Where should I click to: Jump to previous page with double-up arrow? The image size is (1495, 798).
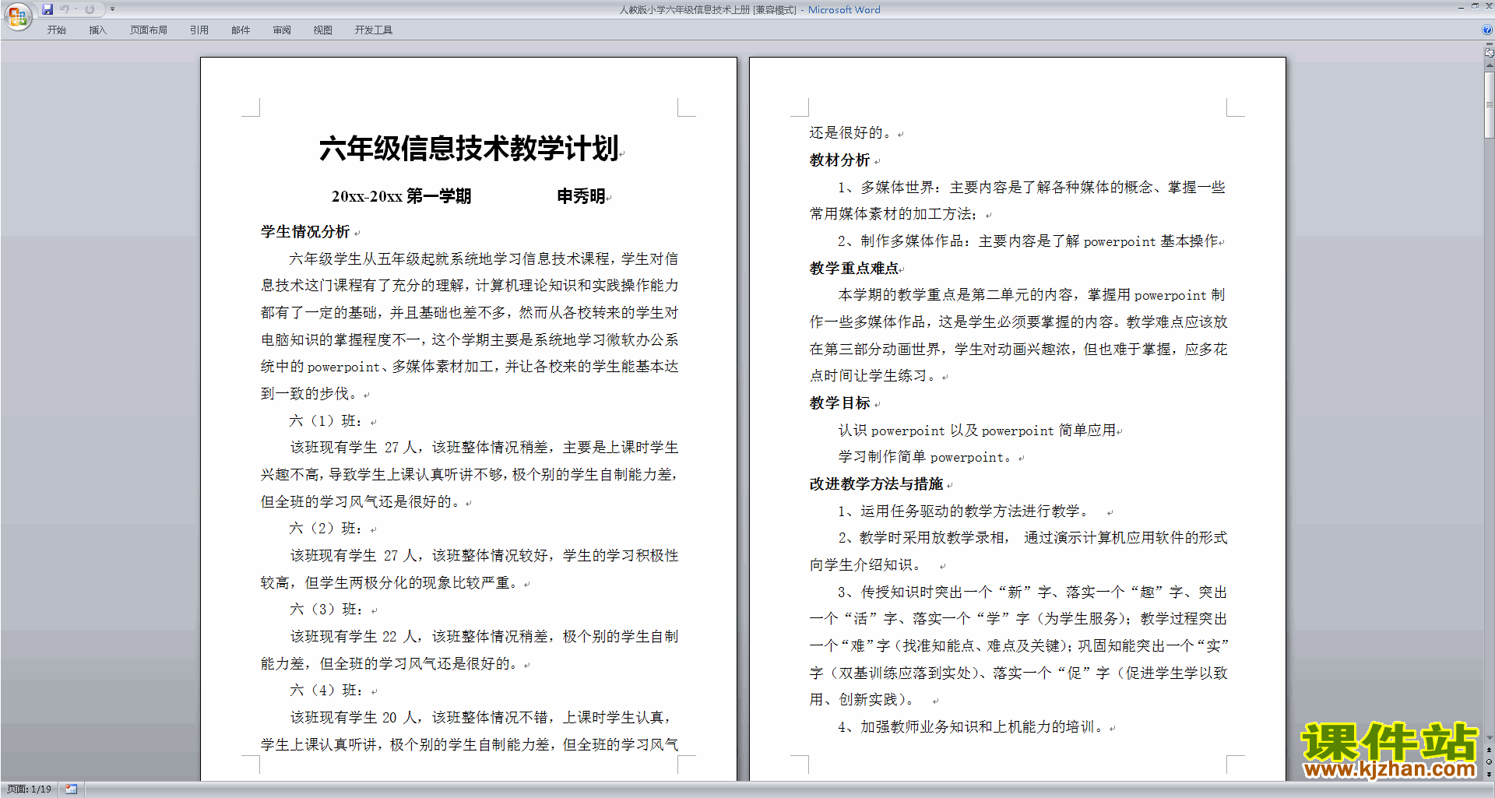click(x=1490, y=751)
